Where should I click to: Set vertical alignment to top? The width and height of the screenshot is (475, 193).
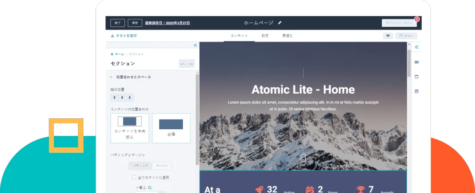coord(115,97)
